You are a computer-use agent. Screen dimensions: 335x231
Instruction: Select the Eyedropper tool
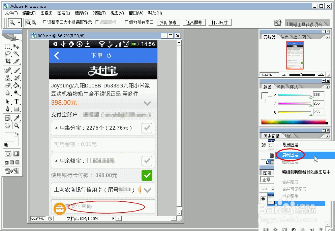pyautogui.click(x=17, y=118)
